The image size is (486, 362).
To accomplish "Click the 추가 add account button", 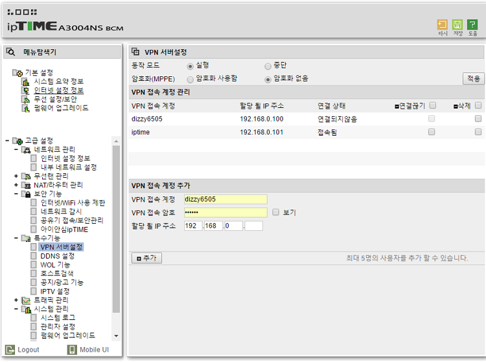I will (x=146, y=258).
